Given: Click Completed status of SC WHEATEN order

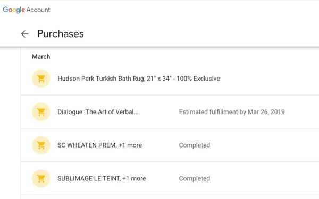Looking at the screenshot, I should tap(195, 145).
